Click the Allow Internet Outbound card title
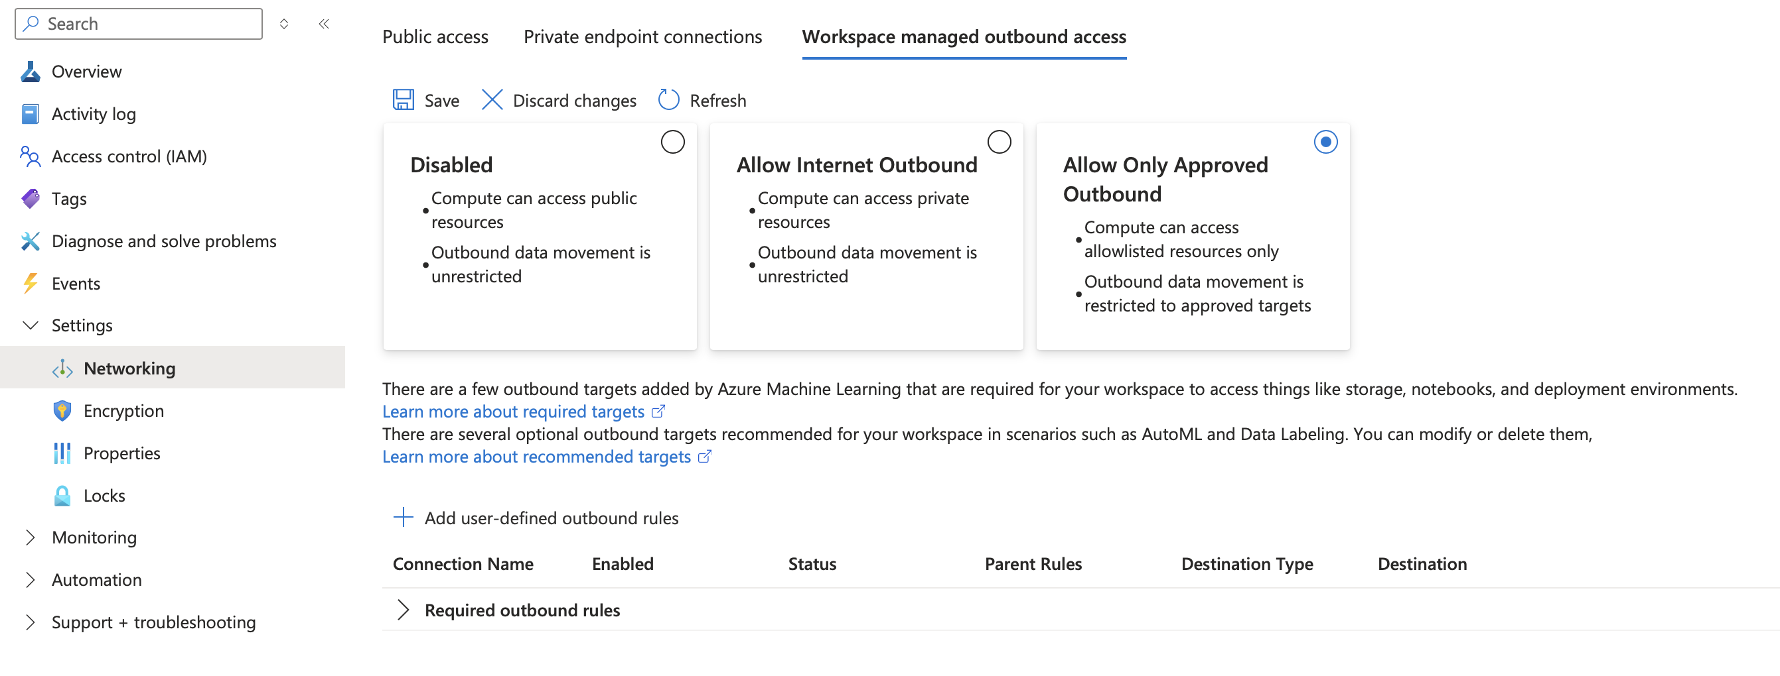Image resolution: width=1780 pixels, height=676 pixels. click(857, 165)
